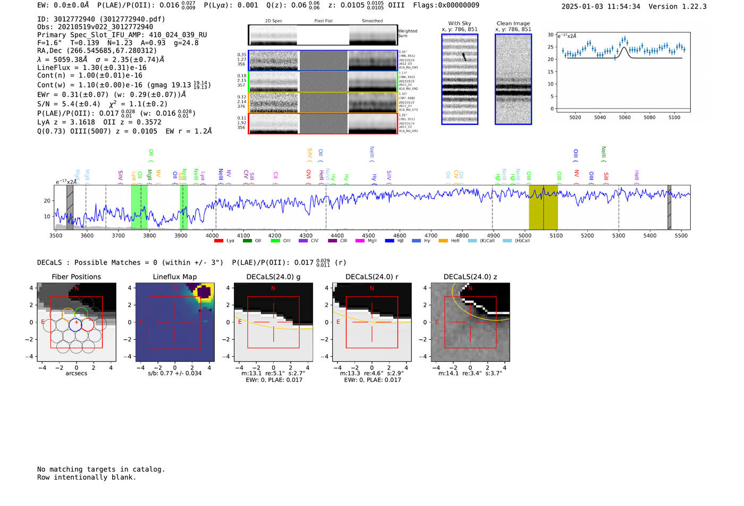Viewport: 744px width, 506px height.
Task: Select the Lyα red legend swatch
Action: pos(218,241)
